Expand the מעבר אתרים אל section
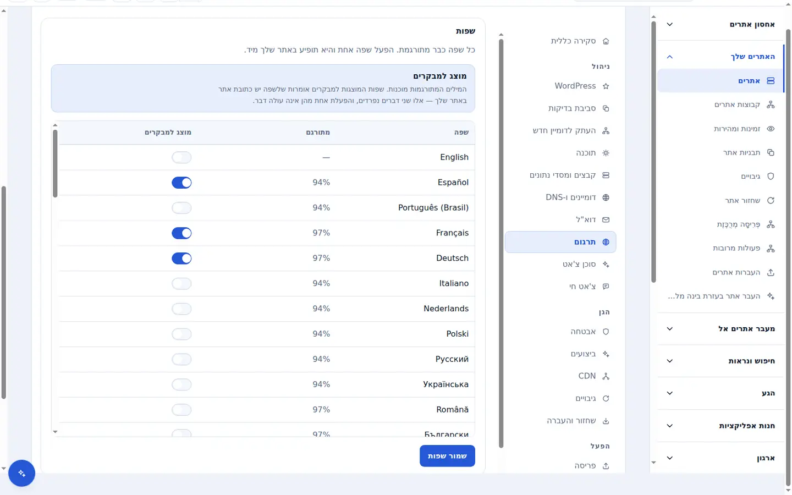792x495 pixels. click(721, 329)
